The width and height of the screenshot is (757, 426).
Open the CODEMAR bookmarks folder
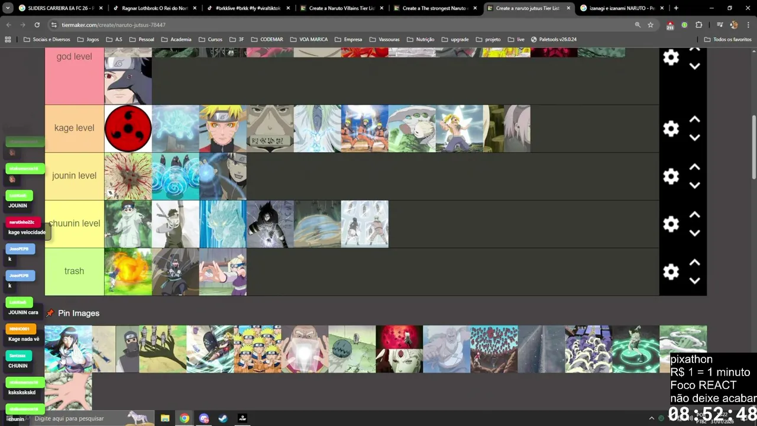[266, 39]
